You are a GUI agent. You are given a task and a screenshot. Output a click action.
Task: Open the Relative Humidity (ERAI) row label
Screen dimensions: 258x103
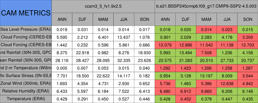(26, 91)
